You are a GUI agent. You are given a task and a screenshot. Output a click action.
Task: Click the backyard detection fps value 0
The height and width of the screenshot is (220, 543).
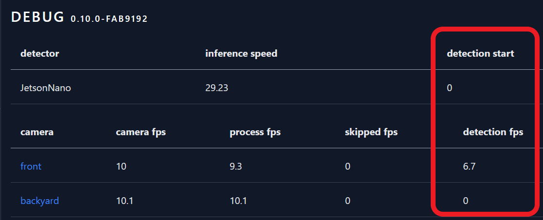click(466, 201)
